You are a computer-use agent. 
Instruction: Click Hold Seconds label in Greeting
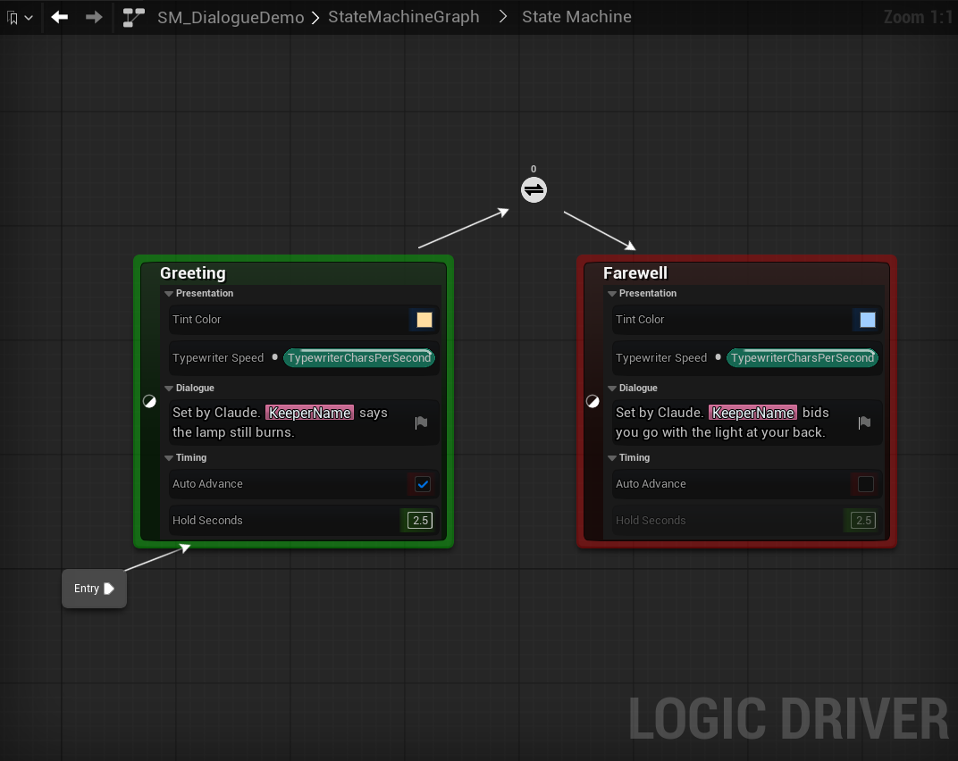(x=207, y=521)
